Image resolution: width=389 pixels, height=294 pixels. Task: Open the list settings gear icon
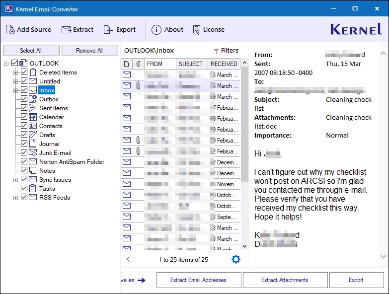click(x=235, y=259)
